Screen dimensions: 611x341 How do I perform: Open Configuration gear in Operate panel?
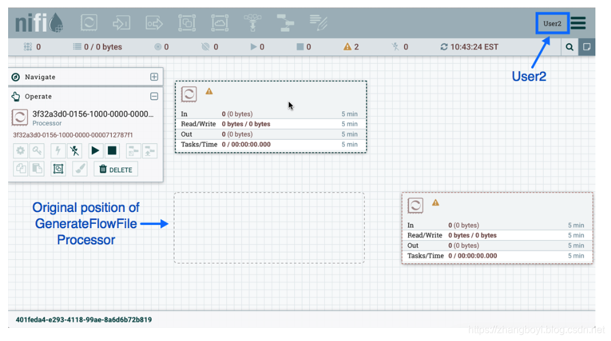(21, 151)
